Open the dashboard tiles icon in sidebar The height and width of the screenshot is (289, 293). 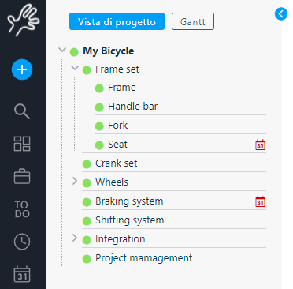pos(22,144)
